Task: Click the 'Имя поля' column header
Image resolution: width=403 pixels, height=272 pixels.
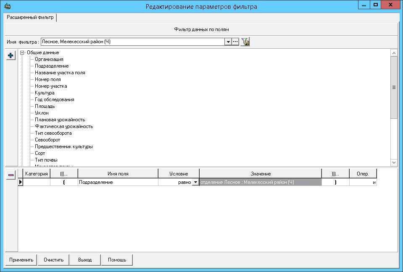Action: [118, 174]
